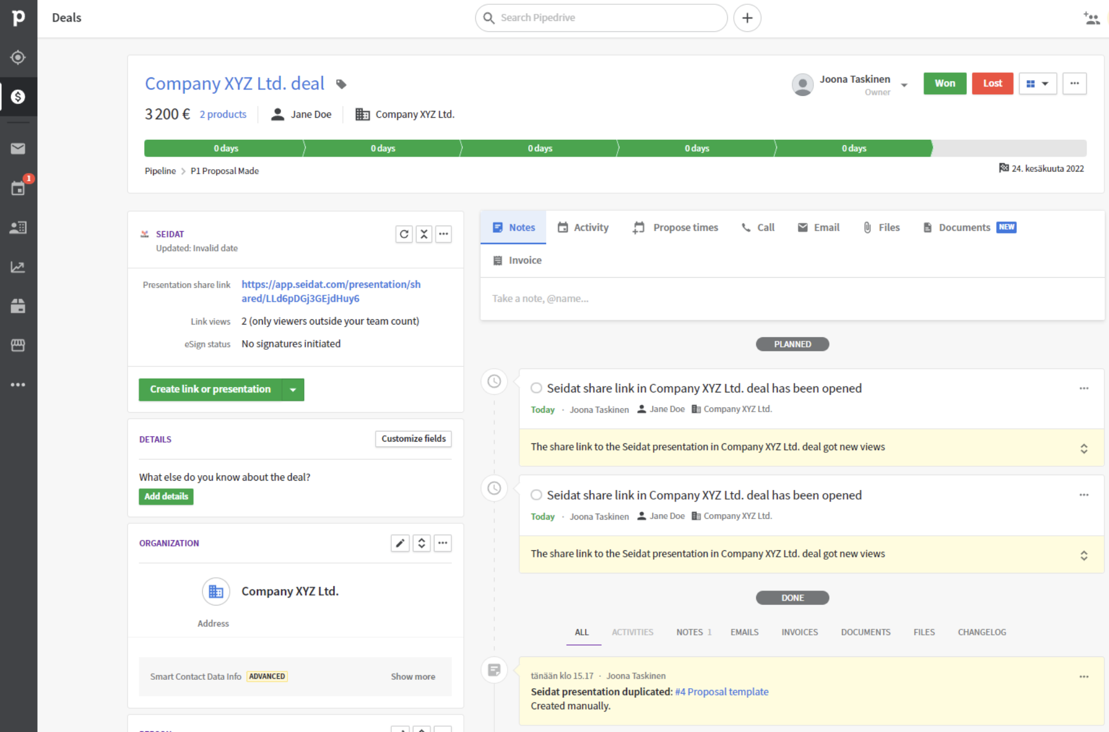Click the Take a note field
The width and height of the screenshot is (1109, 732).
[792, 299]
